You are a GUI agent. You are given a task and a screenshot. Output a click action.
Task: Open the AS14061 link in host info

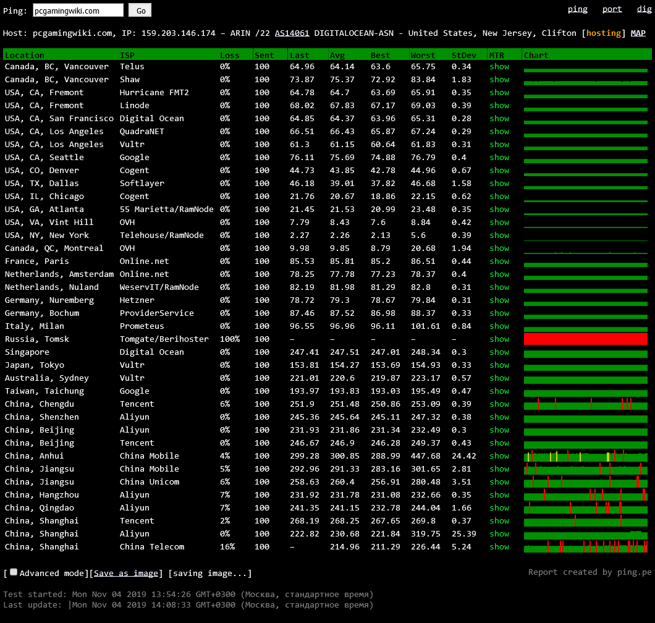292,33
